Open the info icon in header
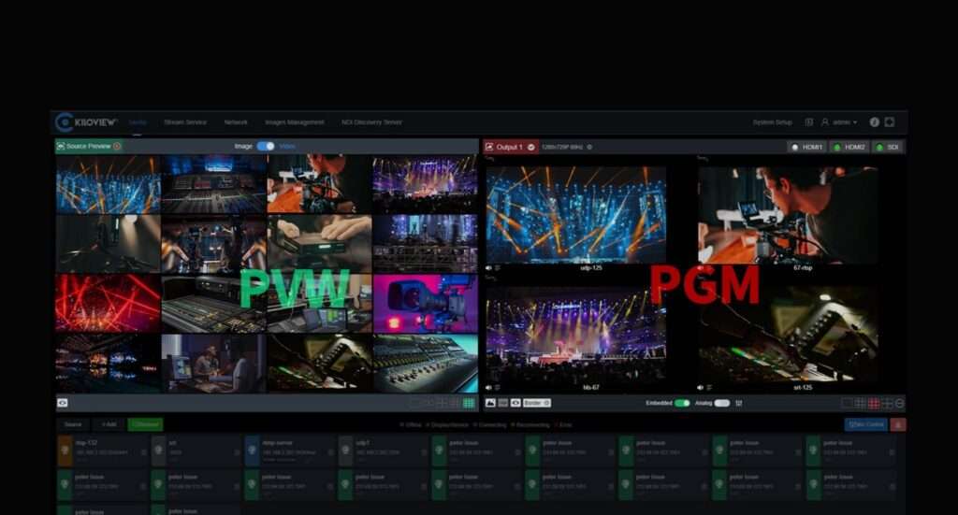958x515 pixels. click(874, 122)
